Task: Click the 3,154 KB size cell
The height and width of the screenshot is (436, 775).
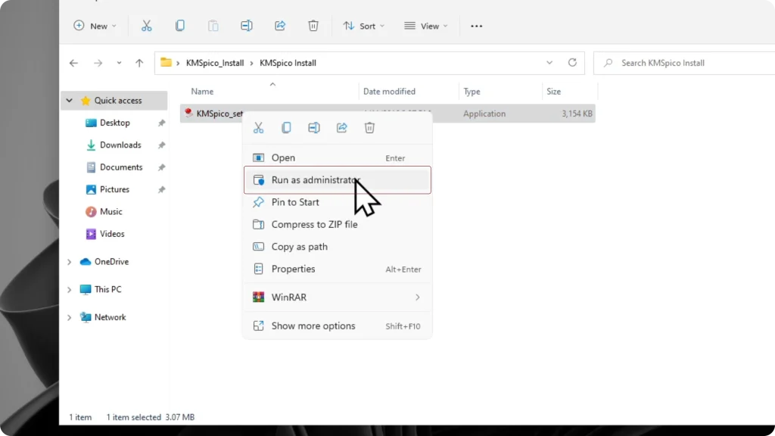Action: pos(577,114)
